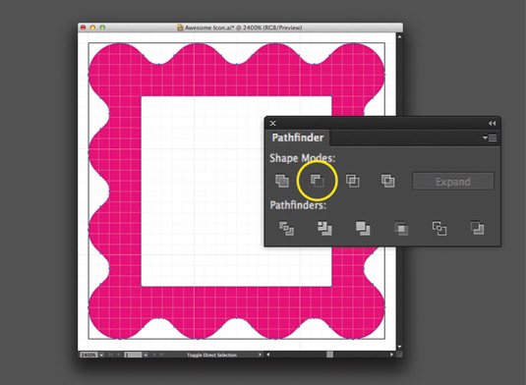The height and width of the screenshot is (385, 526).
Task: Go to the previous artboard
Action: (118, 355)
